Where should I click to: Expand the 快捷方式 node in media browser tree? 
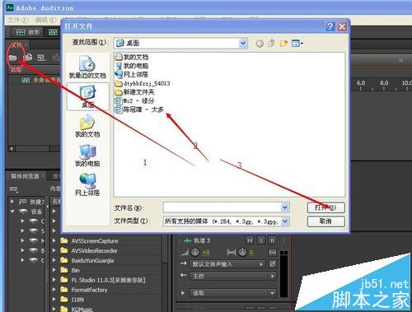(12, 202)
